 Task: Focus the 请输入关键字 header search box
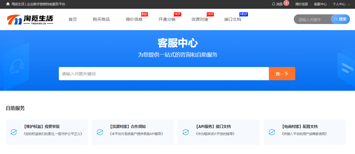pos(312,19)
